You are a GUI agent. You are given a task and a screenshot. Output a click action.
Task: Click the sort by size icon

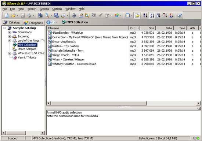pos(158,15)
